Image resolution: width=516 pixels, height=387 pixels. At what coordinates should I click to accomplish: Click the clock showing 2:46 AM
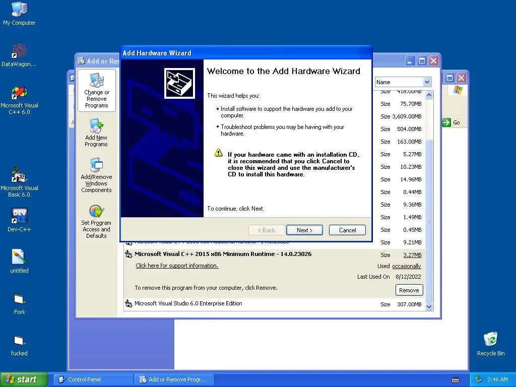pyautogui.click(x=497, y=379)
